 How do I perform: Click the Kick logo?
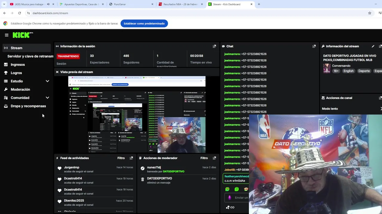coord(23,35)
